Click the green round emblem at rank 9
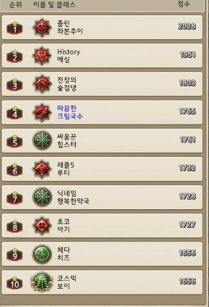The height and width of the screenshot is (307, 209). pos(42,254)
